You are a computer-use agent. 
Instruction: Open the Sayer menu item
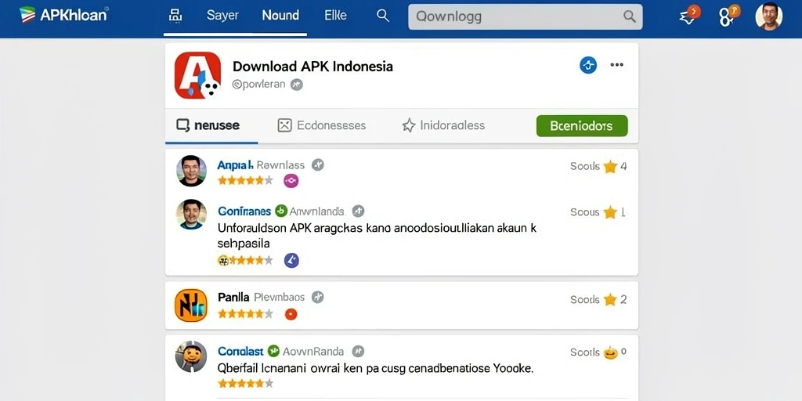(x=222, y=16)
